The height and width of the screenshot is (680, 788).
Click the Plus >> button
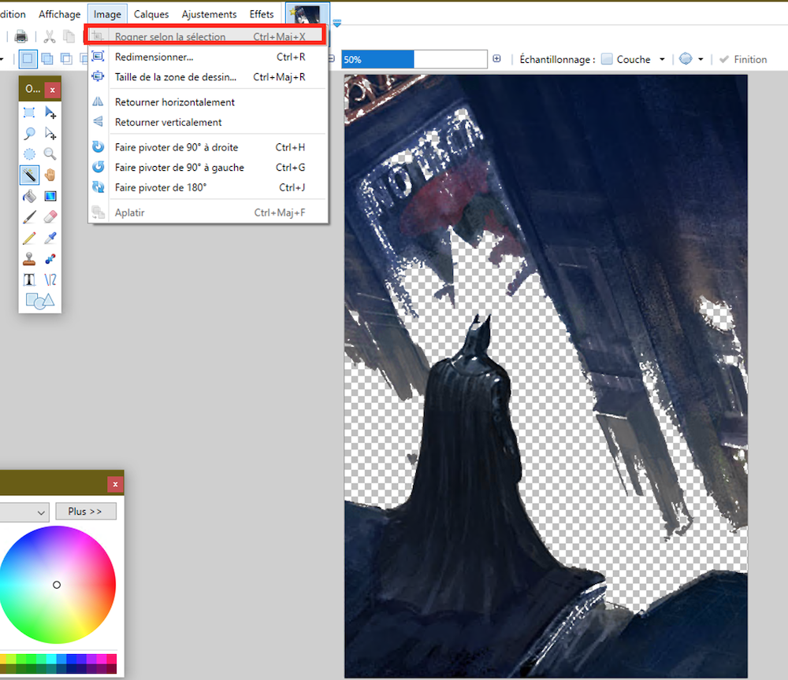(85, 512)
